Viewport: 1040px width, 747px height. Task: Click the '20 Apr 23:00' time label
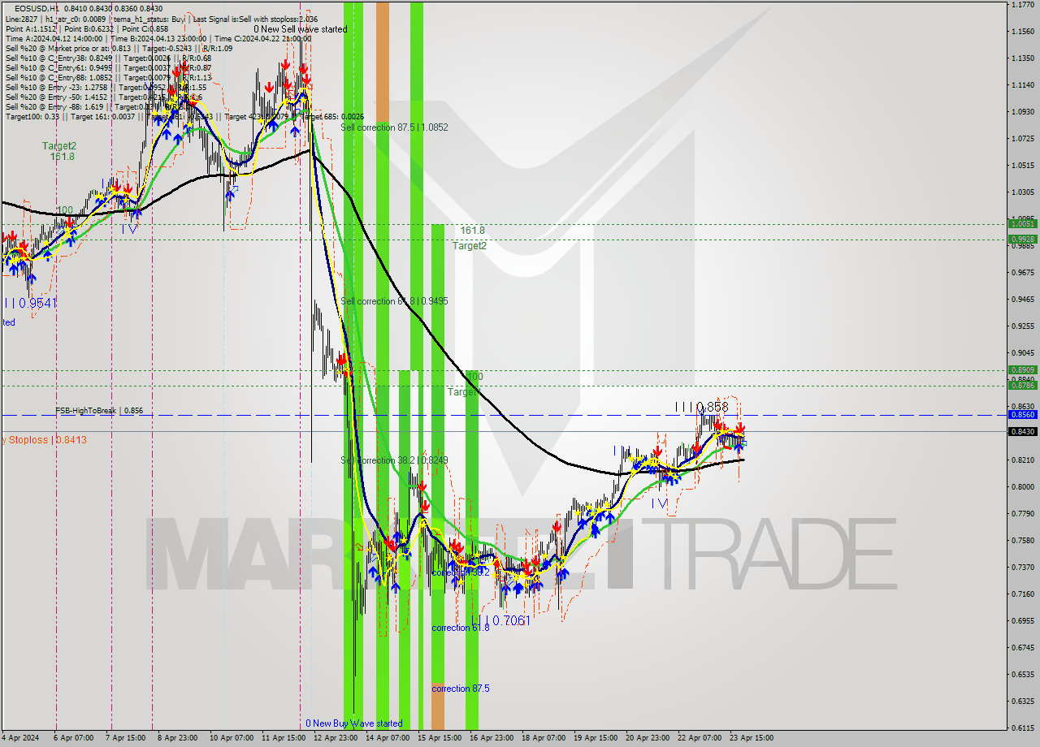coord(647,738)
